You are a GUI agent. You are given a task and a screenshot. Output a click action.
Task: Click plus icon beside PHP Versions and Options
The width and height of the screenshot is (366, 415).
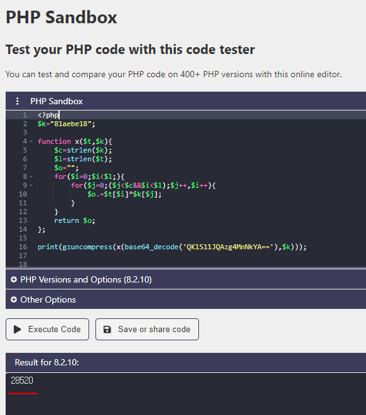pyautogui.click(x=14, y=279)
